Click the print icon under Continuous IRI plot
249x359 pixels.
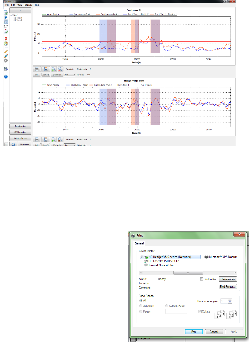pyautogui.click(x=37, y=69)
